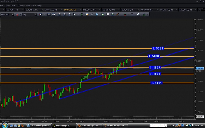Click the zoom in magnifier icon
Screen dimensions: 205x128
pos(59,14)
